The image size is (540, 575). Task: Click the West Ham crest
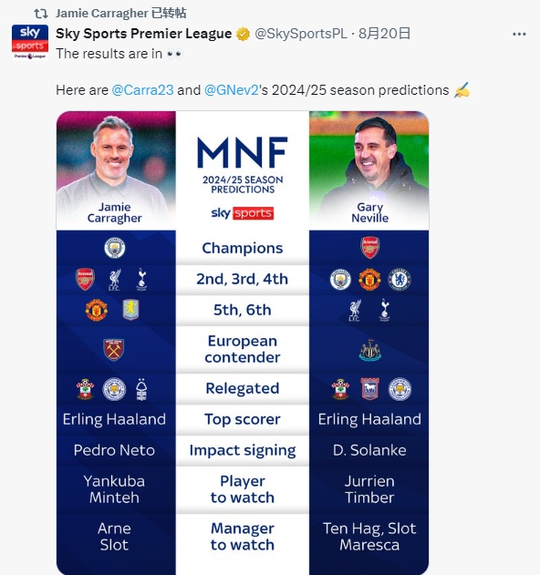coord(114,350)
